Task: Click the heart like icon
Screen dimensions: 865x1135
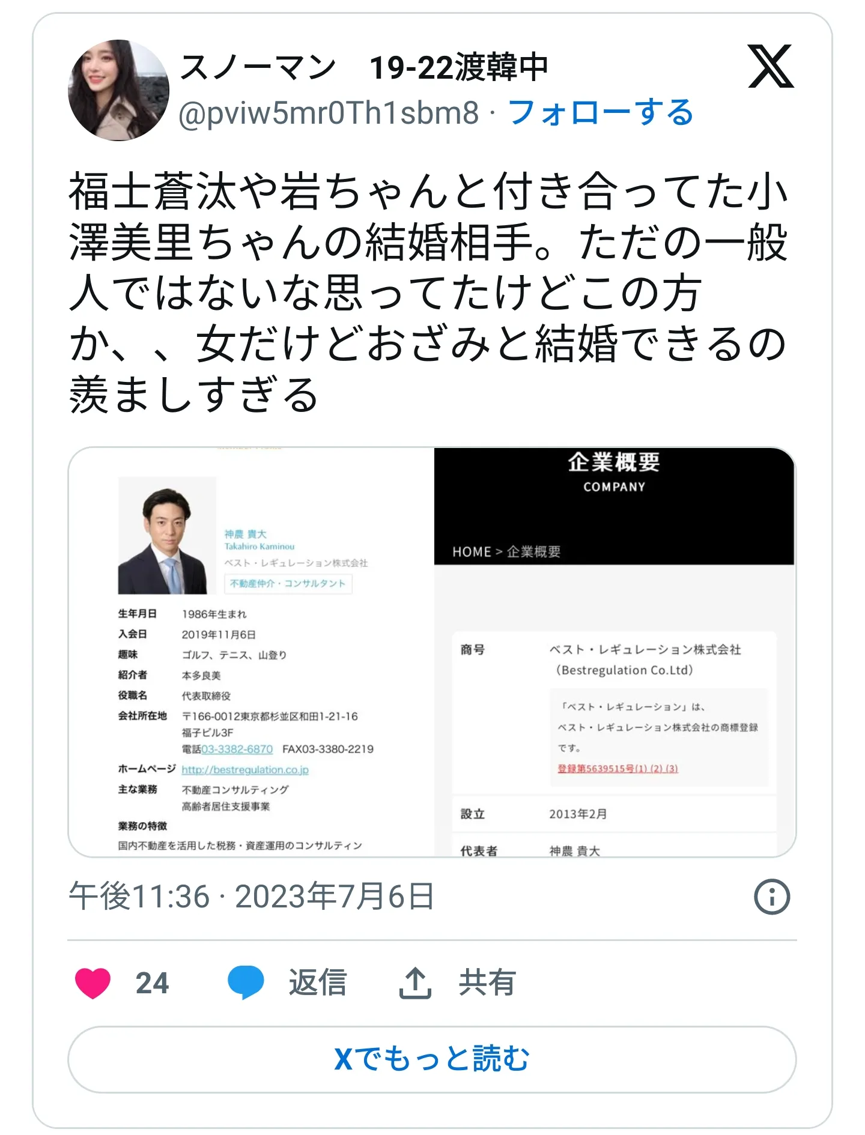Action: click(x=93, y=983)
